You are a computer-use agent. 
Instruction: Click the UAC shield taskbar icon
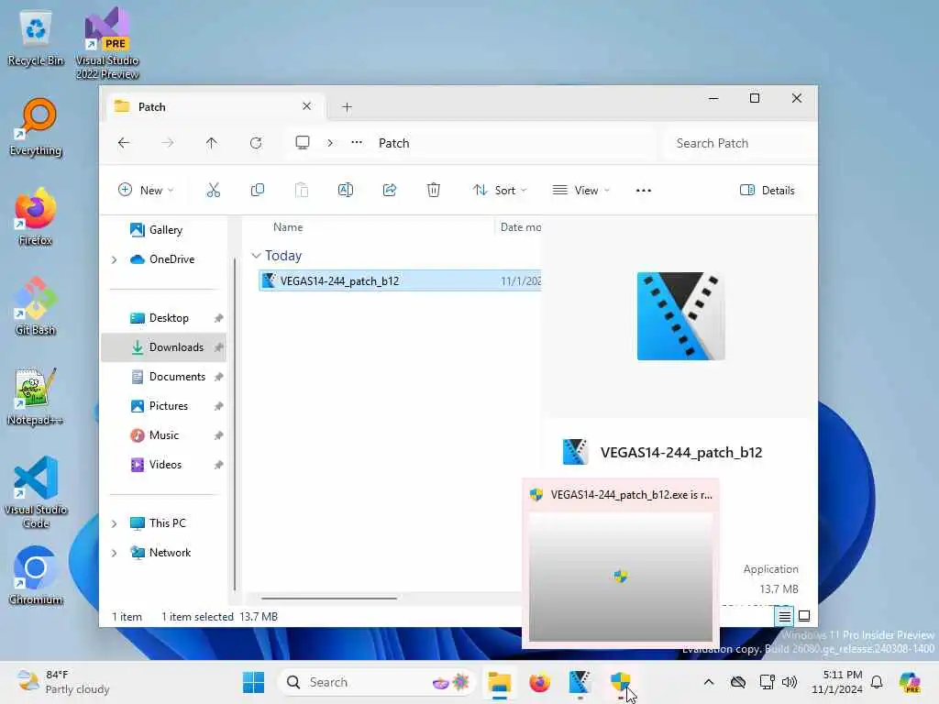point(621,682)
